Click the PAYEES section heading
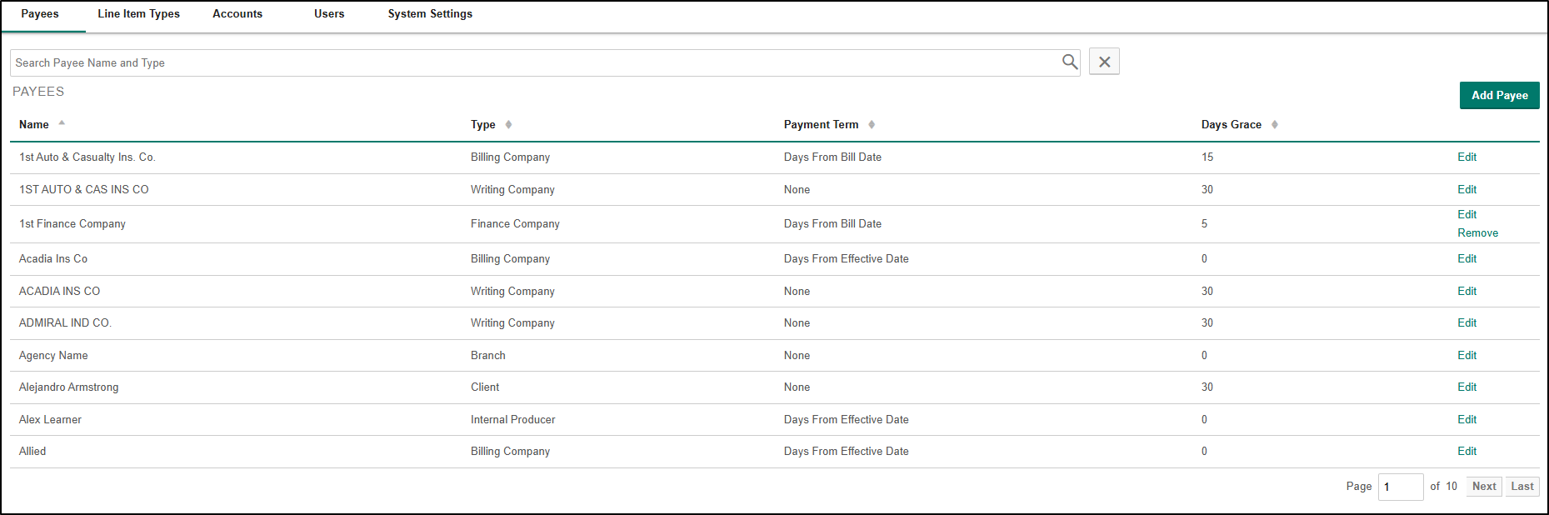This screenshot has height=515, width=1549. pyautogui.click(x=38, y=92)
